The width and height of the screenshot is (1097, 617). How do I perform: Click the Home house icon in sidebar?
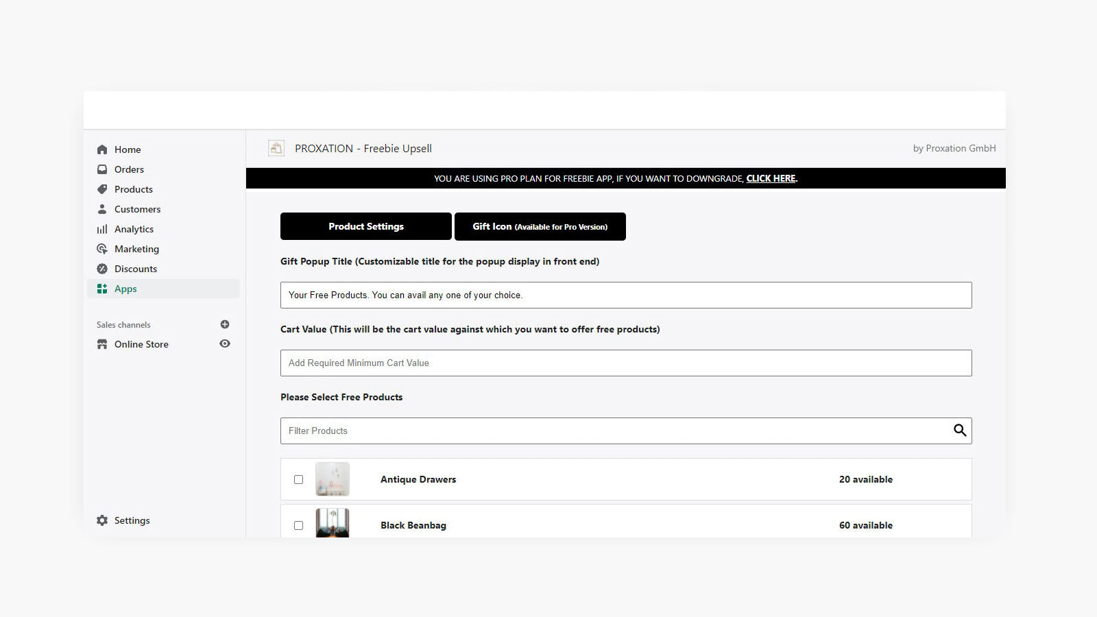coord(102,149)
